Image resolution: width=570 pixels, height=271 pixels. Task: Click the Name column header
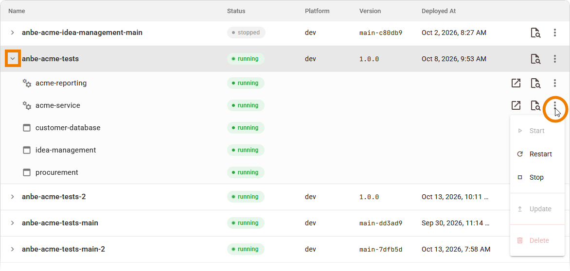pos(17,11)
